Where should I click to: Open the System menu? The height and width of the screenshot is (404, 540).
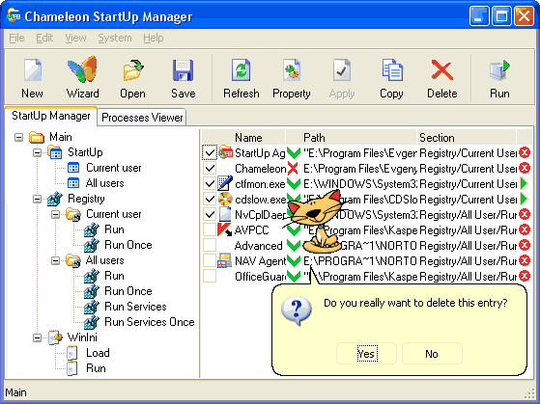point(115,38)
